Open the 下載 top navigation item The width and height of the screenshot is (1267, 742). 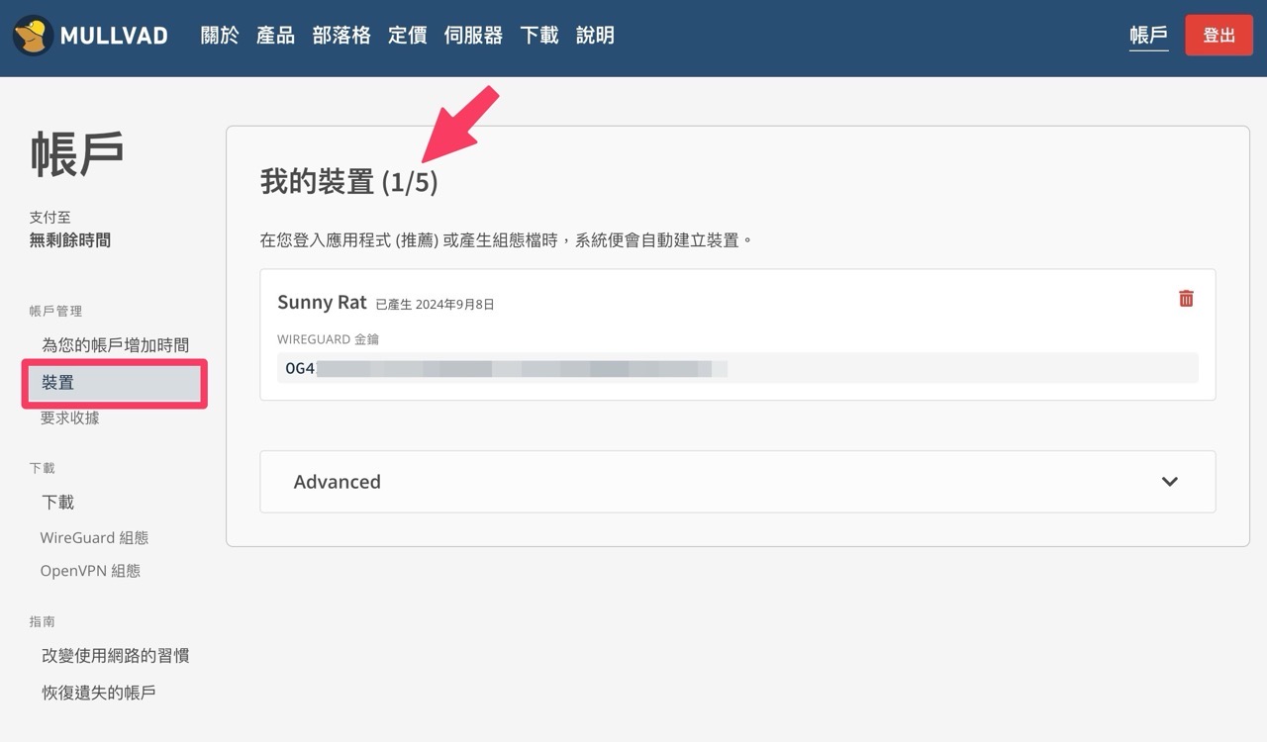[x=539, y=36]
